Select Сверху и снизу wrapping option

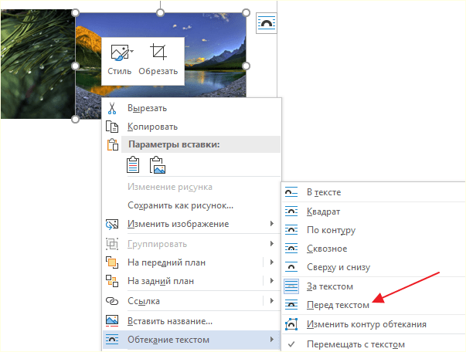click(x=373, y=267)
